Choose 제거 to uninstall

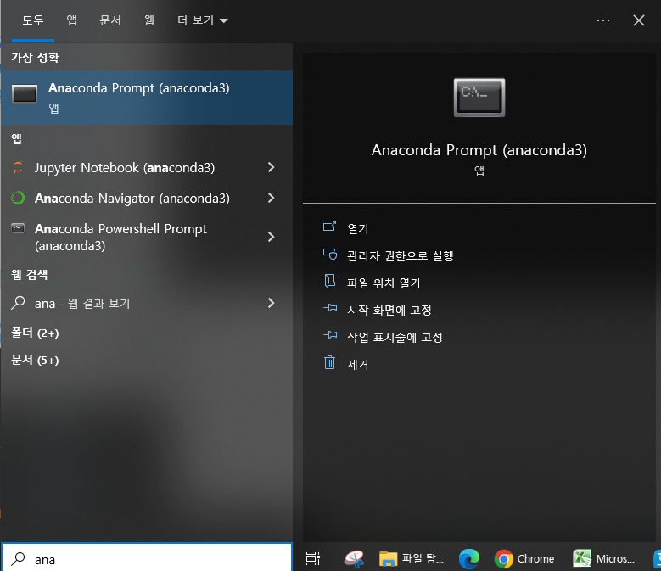tap(358, 364)
